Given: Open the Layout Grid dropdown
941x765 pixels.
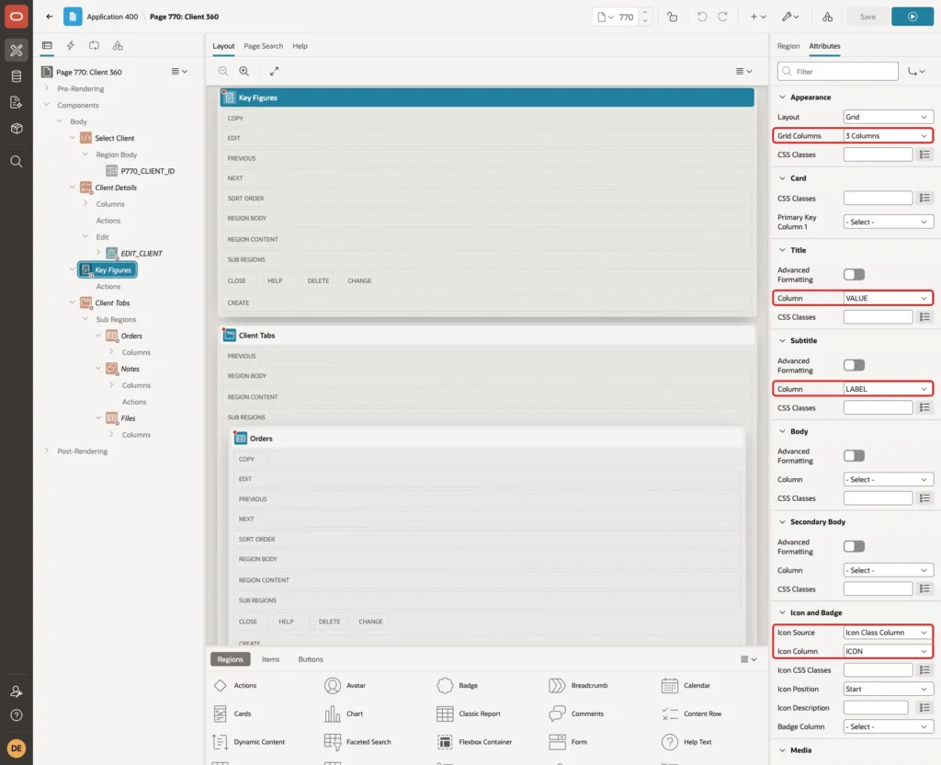Looking at the screenshot, I should [888, 117].
